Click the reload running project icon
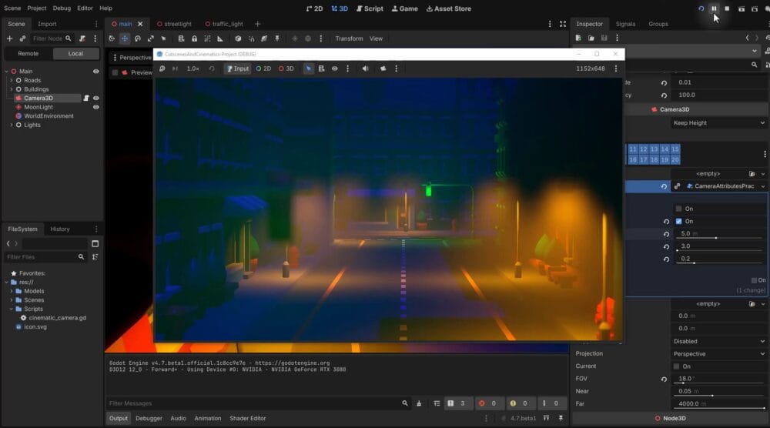The width and height of the screenshot is (770, 428). (701, 8)
